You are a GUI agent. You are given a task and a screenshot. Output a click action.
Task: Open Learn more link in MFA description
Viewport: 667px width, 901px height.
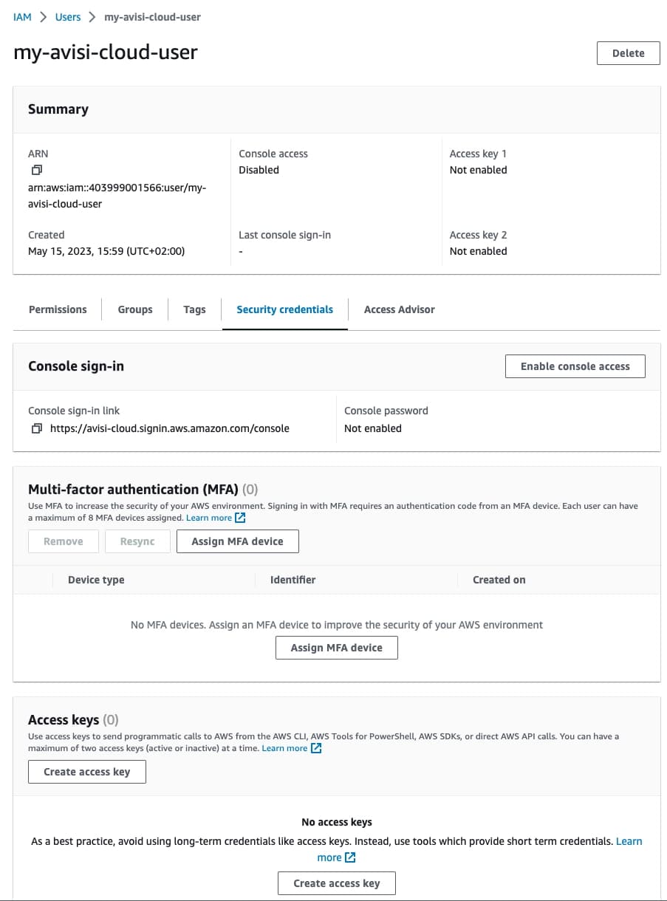(209, 518)
